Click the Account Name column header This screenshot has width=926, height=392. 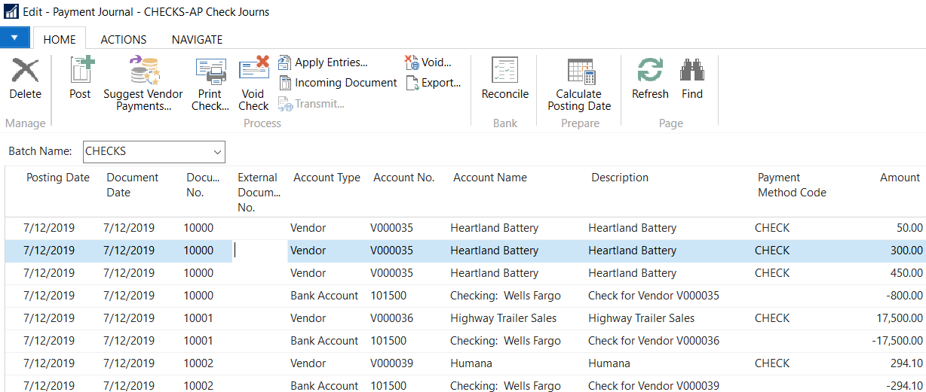(490, 178)
